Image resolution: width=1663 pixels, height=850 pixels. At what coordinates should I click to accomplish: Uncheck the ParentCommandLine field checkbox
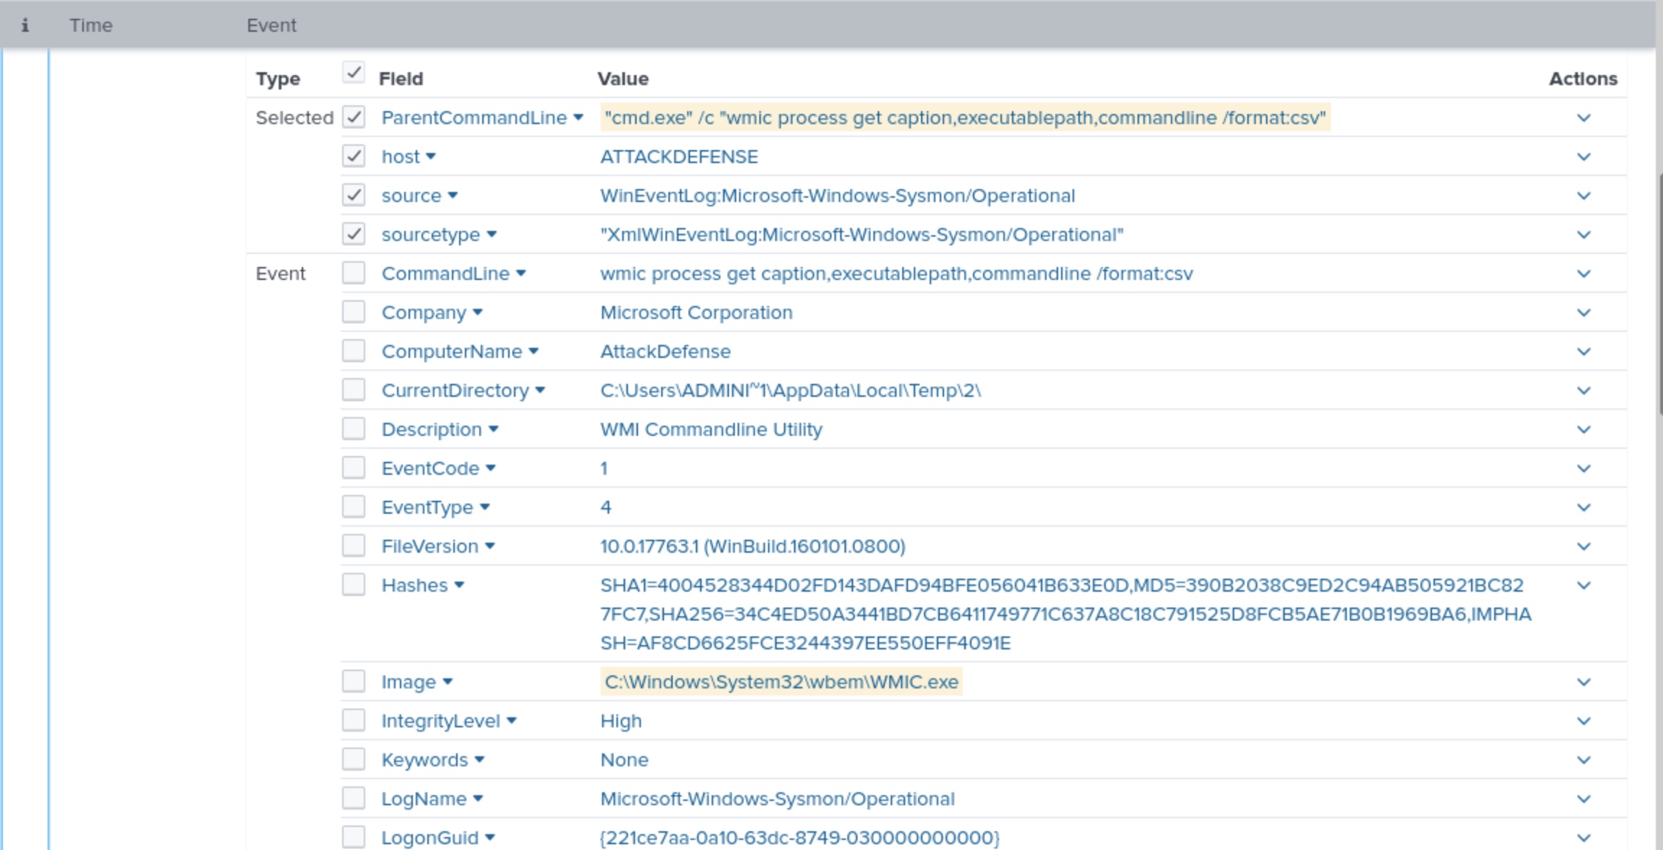353,117
